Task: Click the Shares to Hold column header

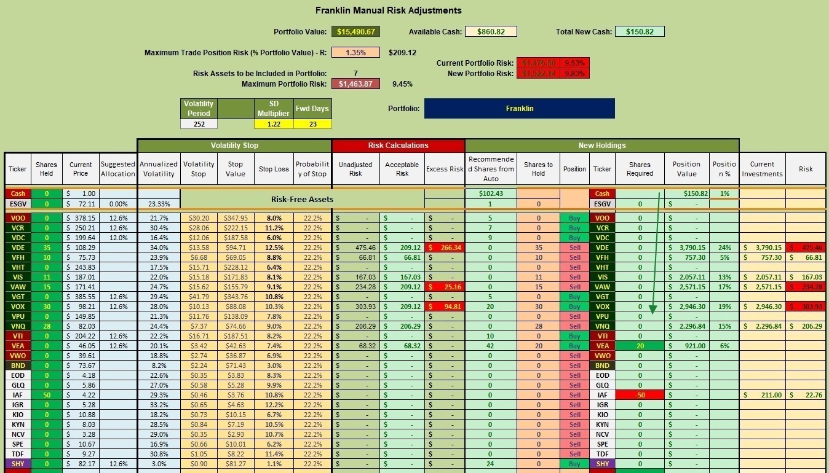Action: tap(538, 169)
